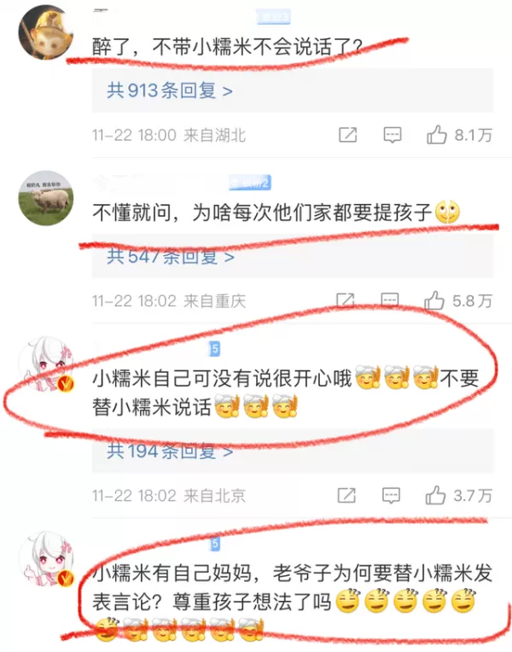The image size is (512, 652).
Task: Open the monkey king avatar profile
Action: 46,32
